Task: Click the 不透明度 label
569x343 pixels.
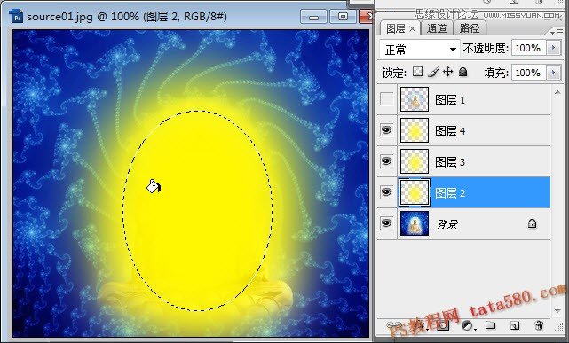Action: coord(486,48)
